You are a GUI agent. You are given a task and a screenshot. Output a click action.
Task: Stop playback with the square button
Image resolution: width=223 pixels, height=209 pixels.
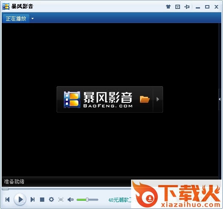pyautogui.click(x=42, y=200)
